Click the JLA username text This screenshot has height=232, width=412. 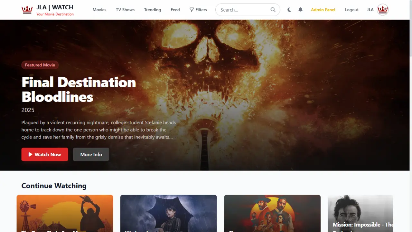(370, 10)
